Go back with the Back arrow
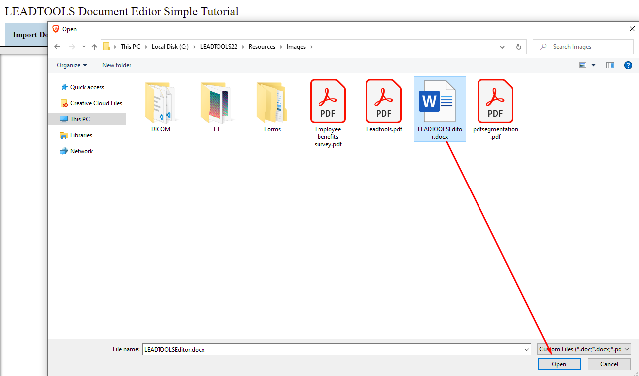 click(x=57, y=47)
